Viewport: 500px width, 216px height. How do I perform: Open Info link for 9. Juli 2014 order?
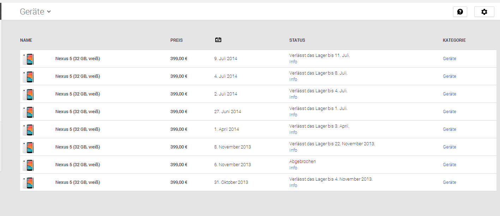pyautogui.click(x=293, y=62)
